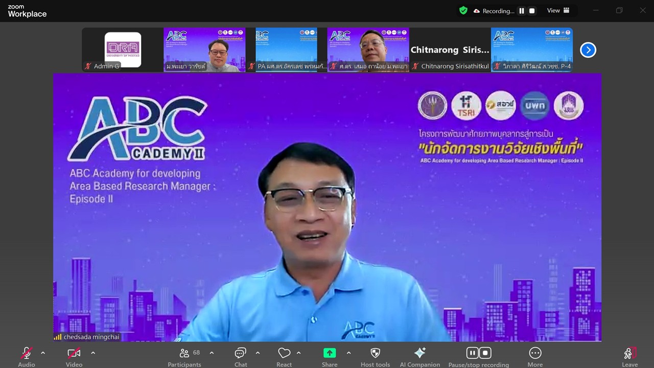Expand chat options caret
Screen dimensions: 654x368
(258, 353)
